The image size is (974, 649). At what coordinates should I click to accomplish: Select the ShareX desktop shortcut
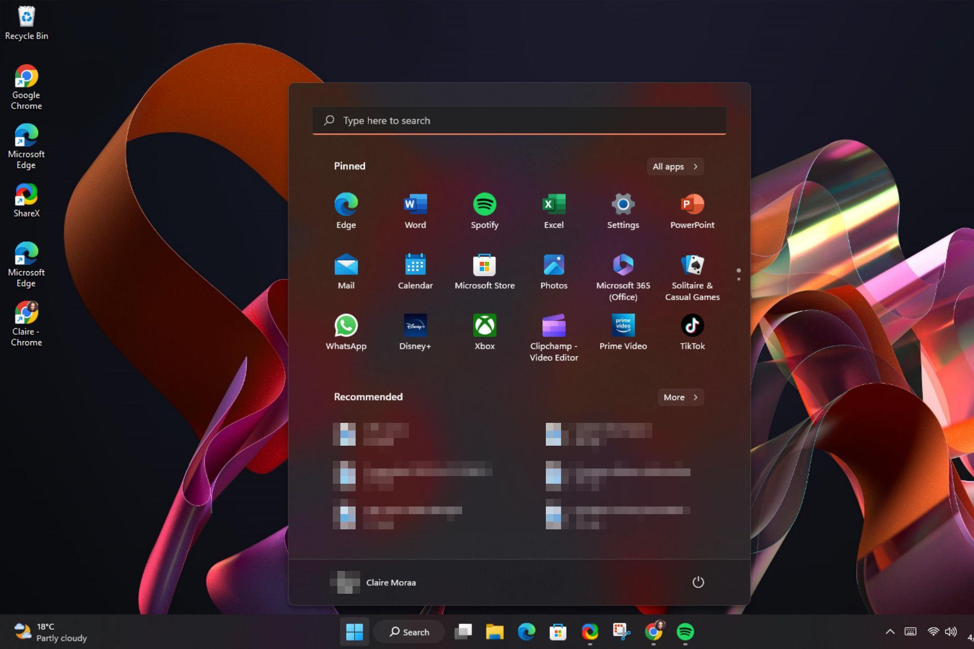pyautogui.click(x=26, y=201)
